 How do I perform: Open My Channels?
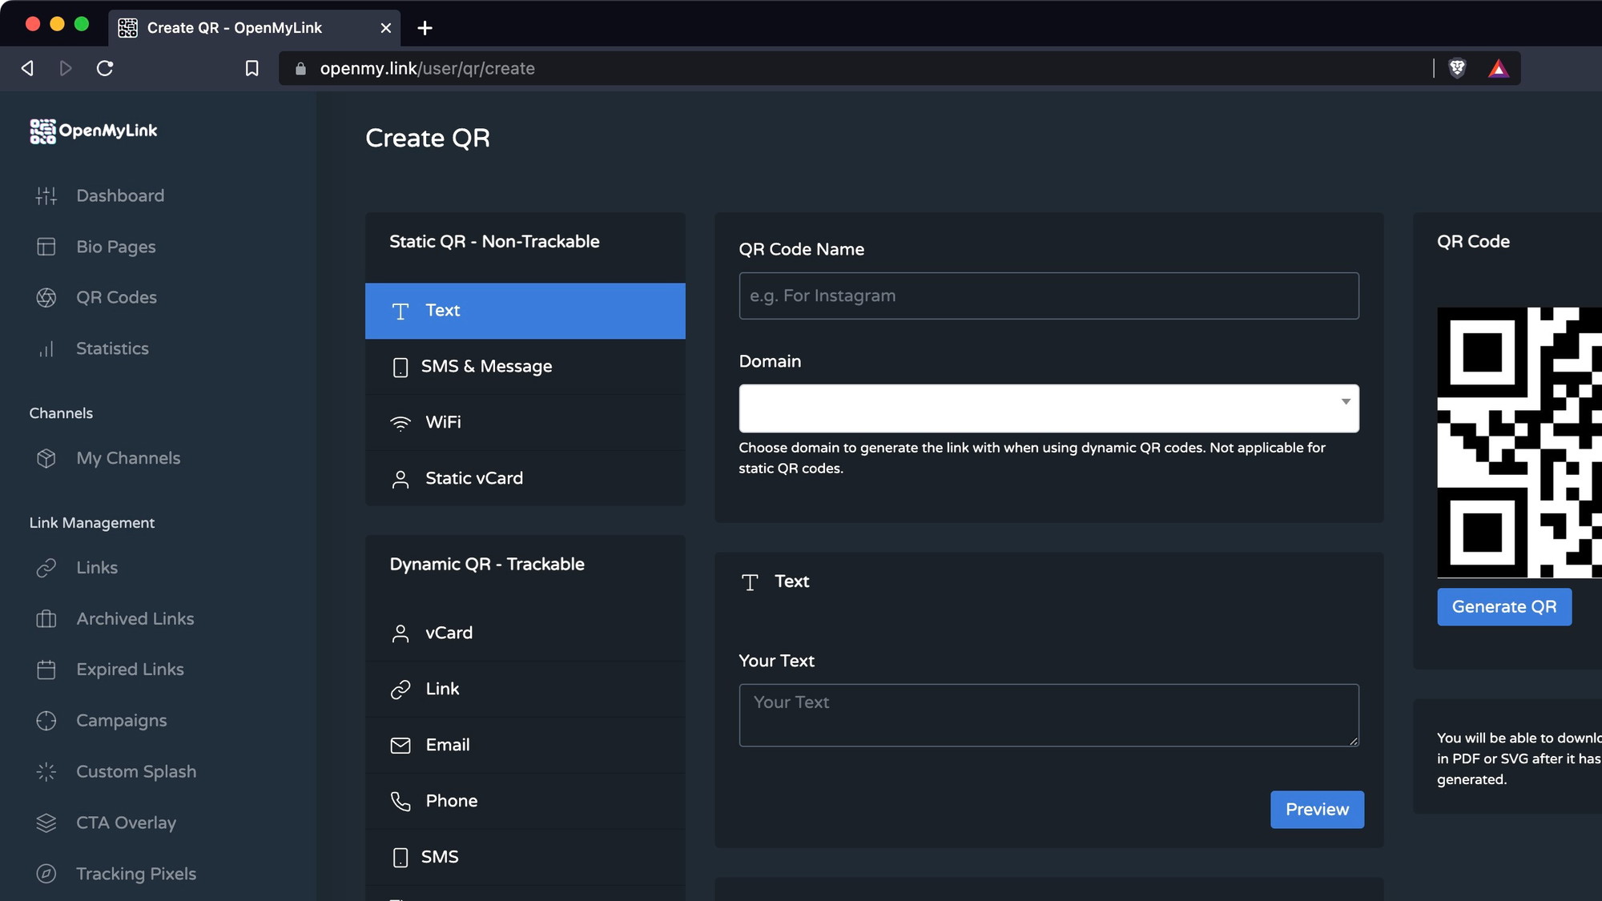[128, 458]
